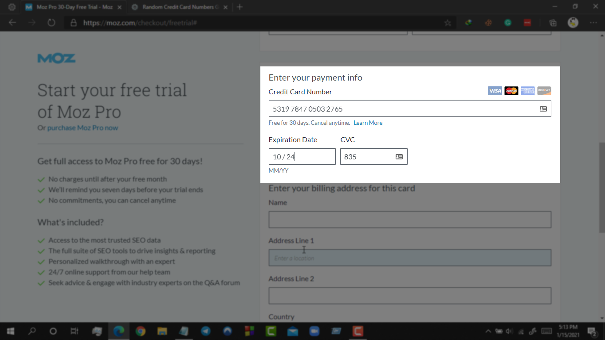The width and height of the screenshot is (605, 340).
Task: Open Cortana circle on taskbar
Action: (53, 331)
